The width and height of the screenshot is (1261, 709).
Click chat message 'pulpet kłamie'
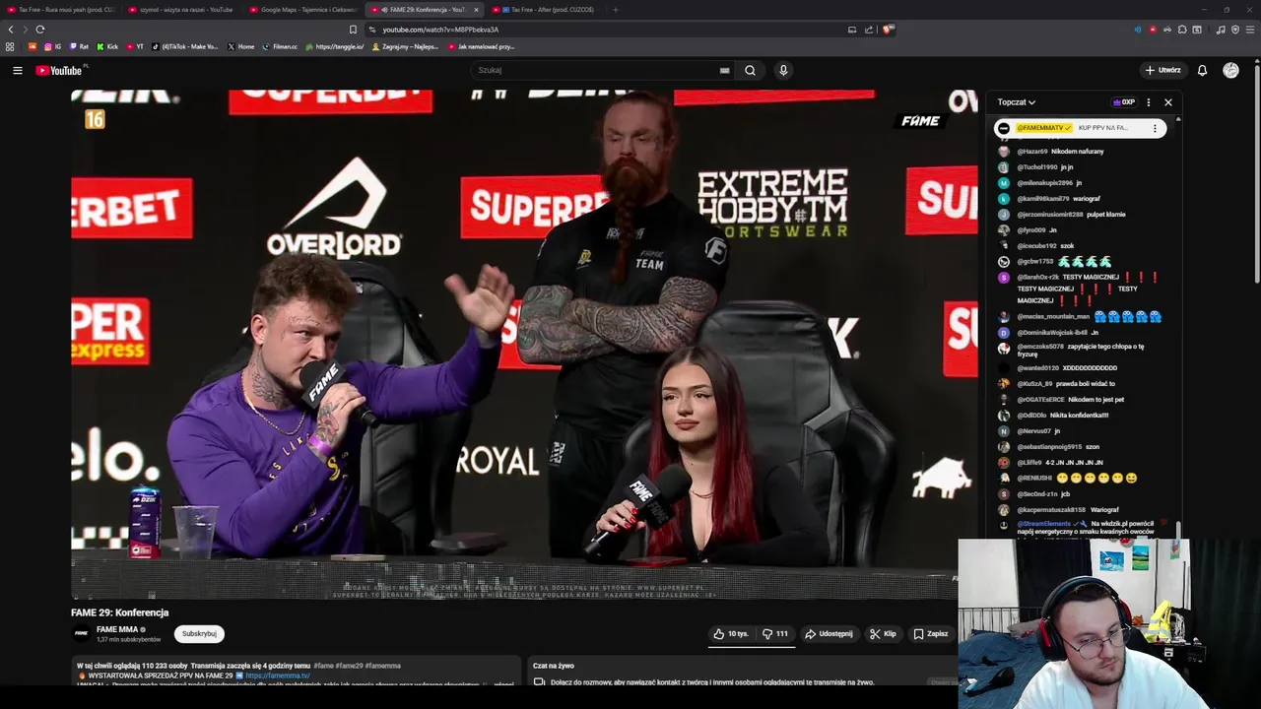tap(1106, 215)
